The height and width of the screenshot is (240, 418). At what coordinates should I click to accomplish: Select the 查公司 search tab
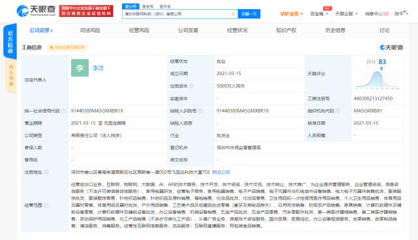130,6
